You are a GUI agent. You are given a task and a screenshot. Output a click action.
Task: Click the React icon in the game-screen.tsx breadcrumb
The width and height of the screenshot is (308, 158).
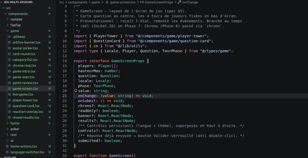click(x=107, y=2)
